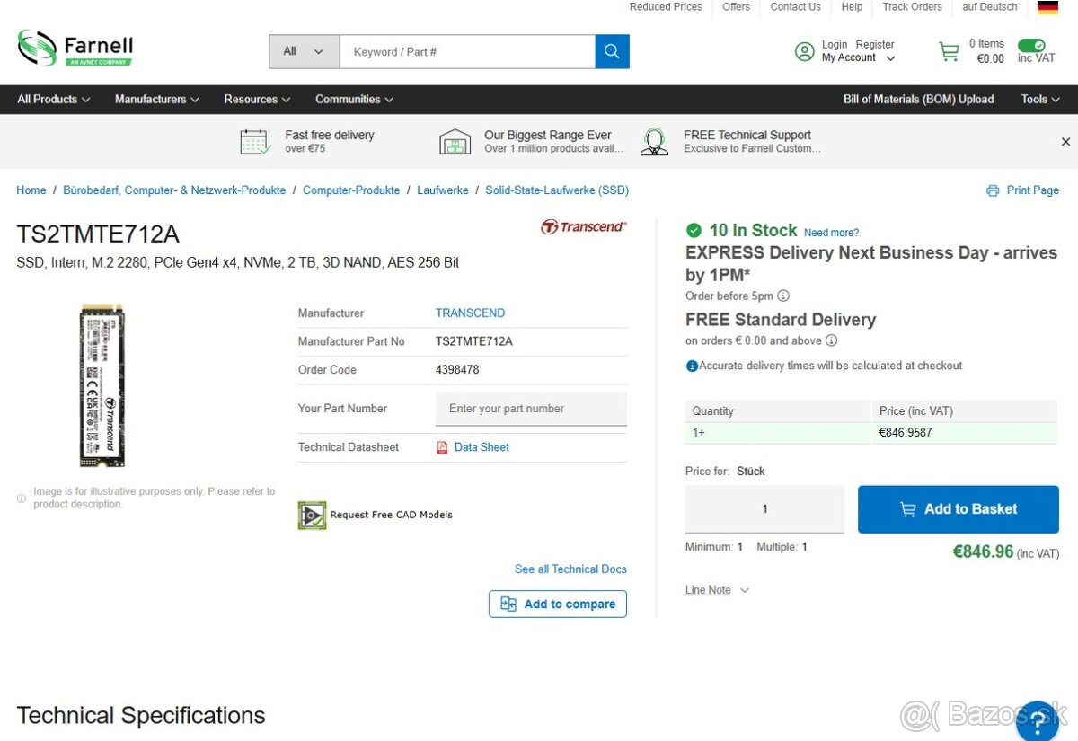Click the search magnifier icon
Viewport: 1078px width, 741px height.
[612, 51]
